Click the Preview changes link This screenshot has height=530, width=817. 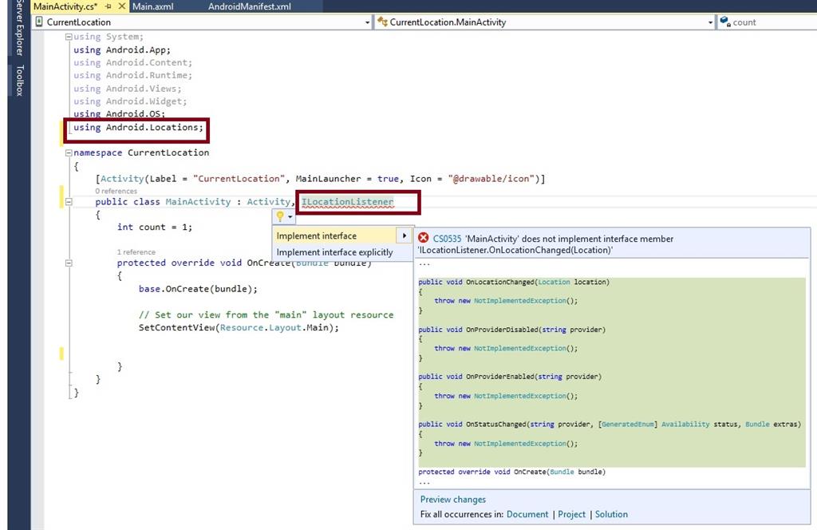[x=452, y=500]
